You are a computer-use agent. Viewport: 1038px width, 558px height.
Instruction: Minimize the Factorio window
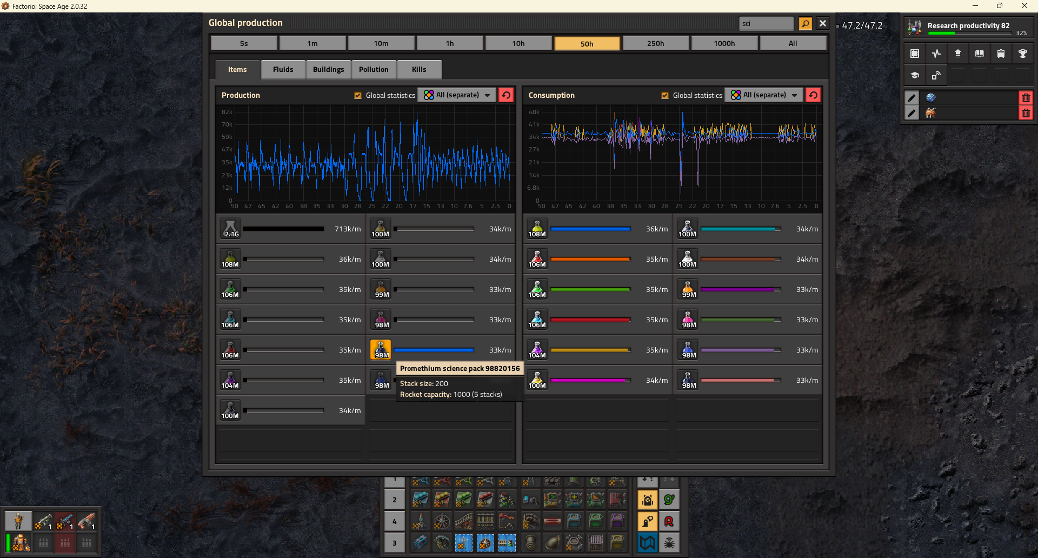[x=975, y=6]
